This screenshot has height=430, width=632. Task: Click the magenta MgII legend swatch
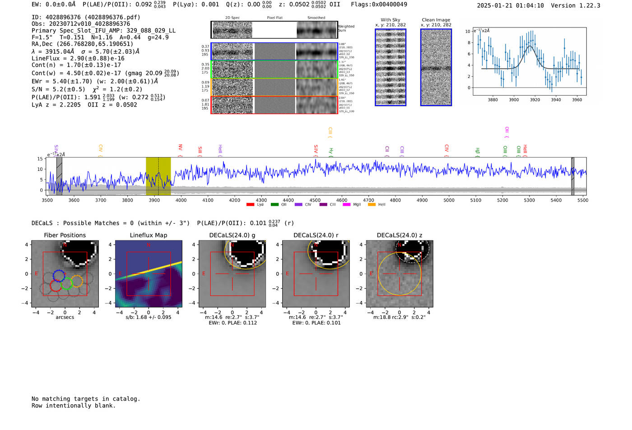(x=346, y=205)
